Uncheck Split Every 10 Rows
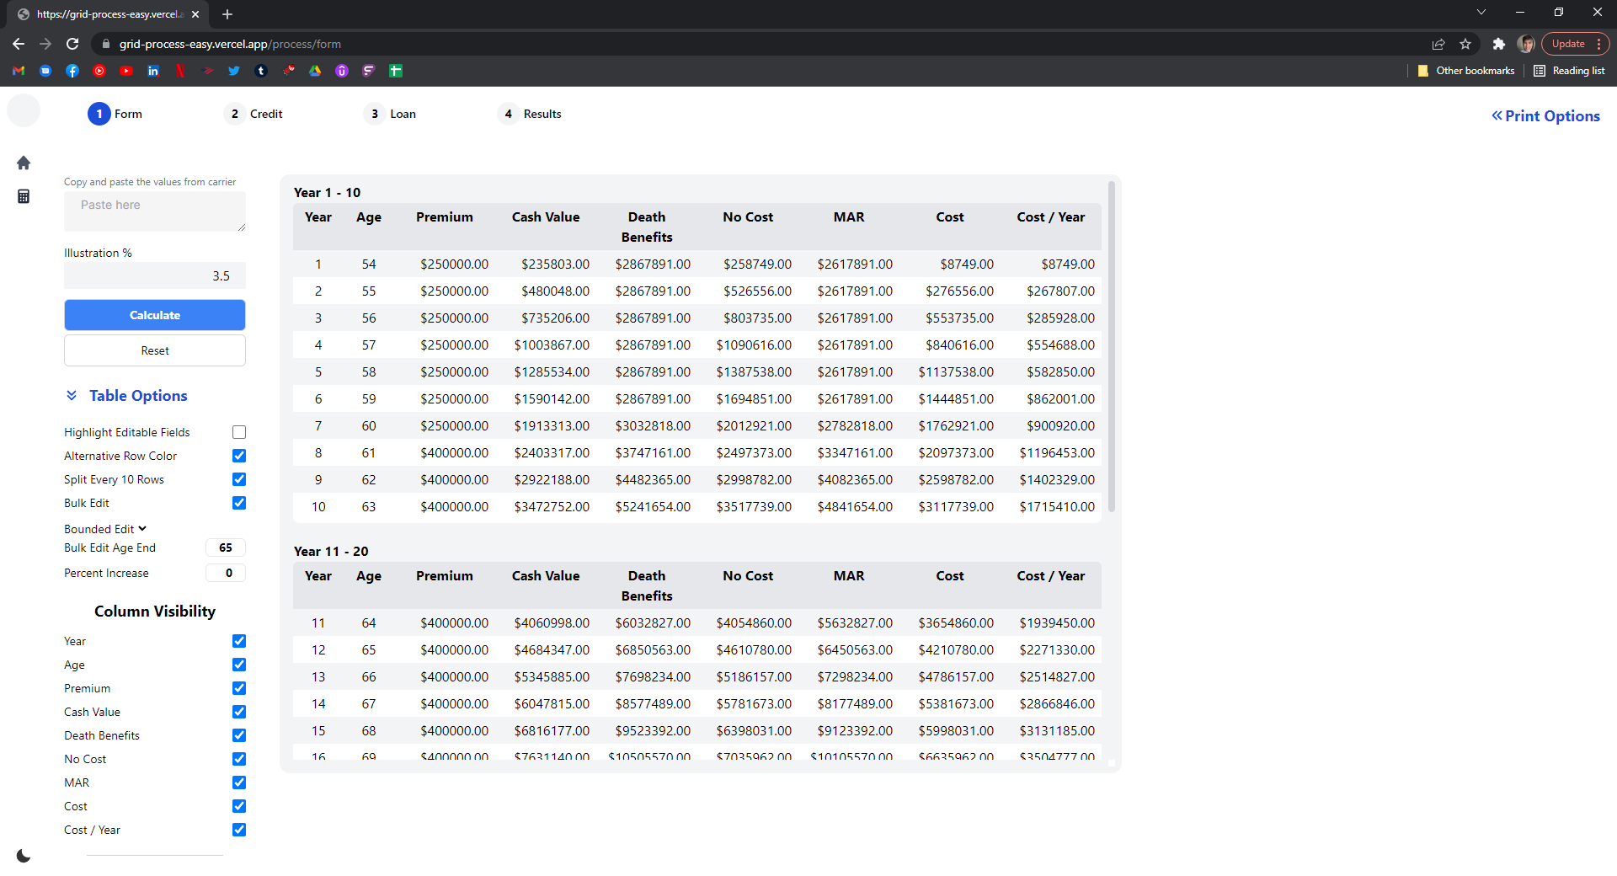The height and width of the screenshot is (876, 1617). coord(239,479)
